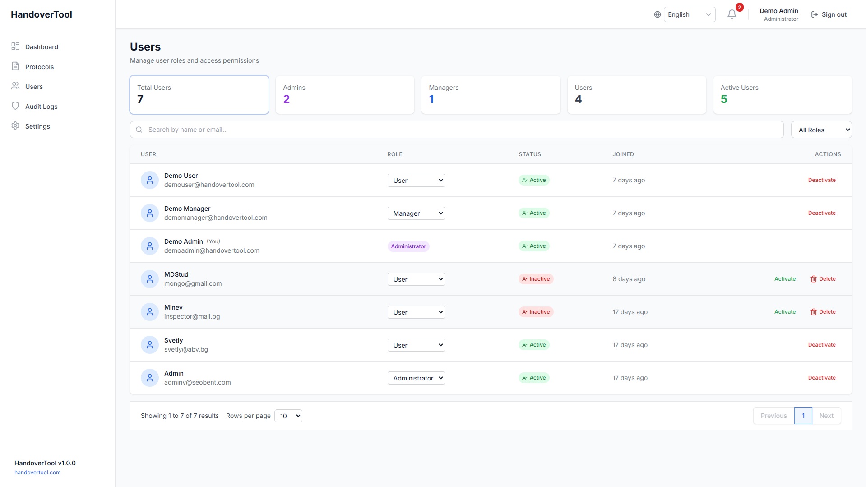The height and width of the screenshot is (487, 866).
Task: Click the HandoverTool logo title
Action: tap(42, 14)
